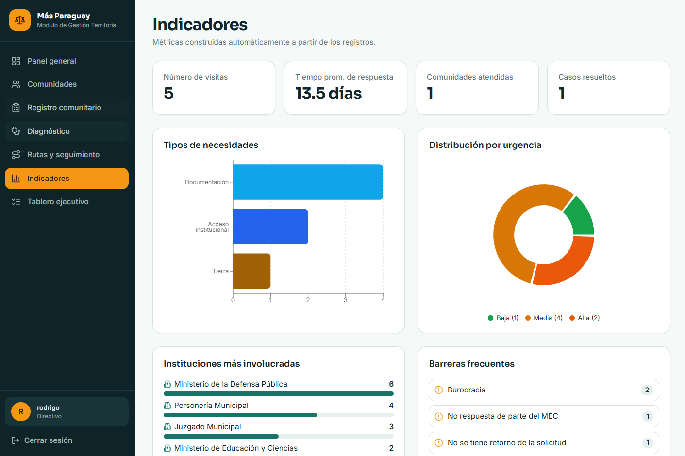Image resolution: width=685 pixels, height=456 pixels.
Task: Select the Comunidades atendidas card
Action: [x=477, y=88]
